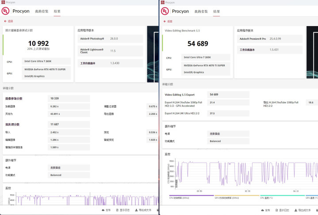Viewport: 318px width, 215px height.
Task: Click the show log icon in left window
Action: 118,211
